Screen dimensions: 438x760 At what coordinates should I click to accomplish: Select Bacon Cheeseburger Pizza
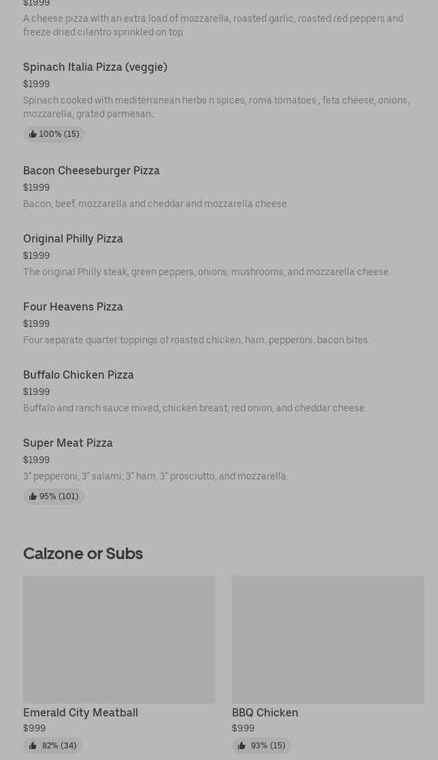point(91,170)
